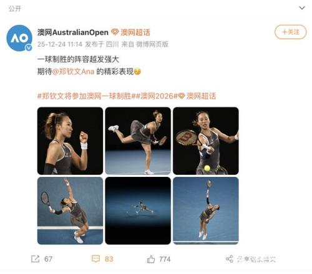The width and height of the screenshot is (312, 274).
Task: Follow the account with +关注 button
Action: (291, 32)
